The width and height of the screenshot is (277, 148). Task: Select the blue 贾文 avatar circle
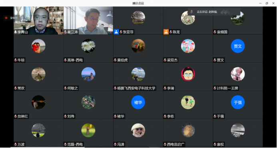238,46
